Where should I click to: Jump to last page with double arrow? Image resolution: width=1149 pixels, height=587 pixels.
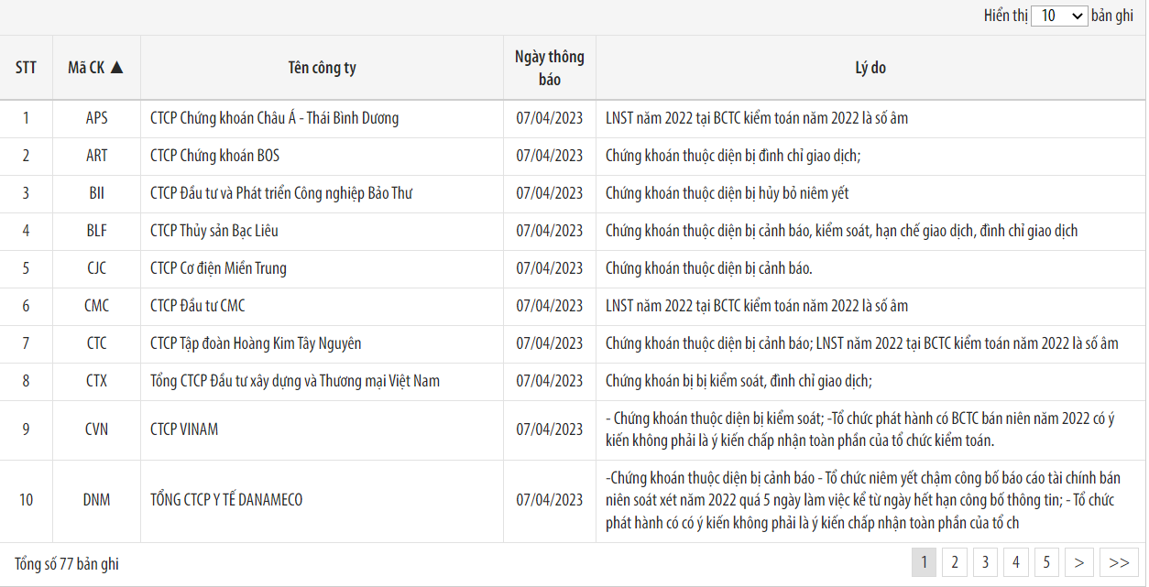[x=1119, y=562]
